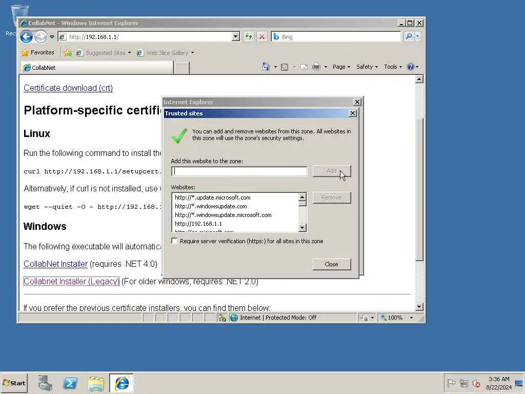The image size is (525, 394).
Task: Click Close button in Trusted sites dialog
Action: click(332, 264)
